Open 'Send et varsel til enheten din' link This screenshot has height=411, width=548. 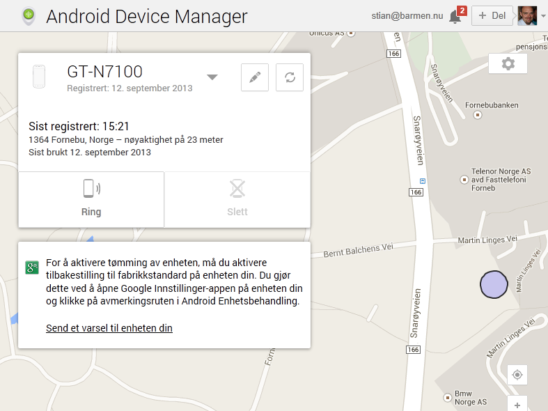pos(109,328)
